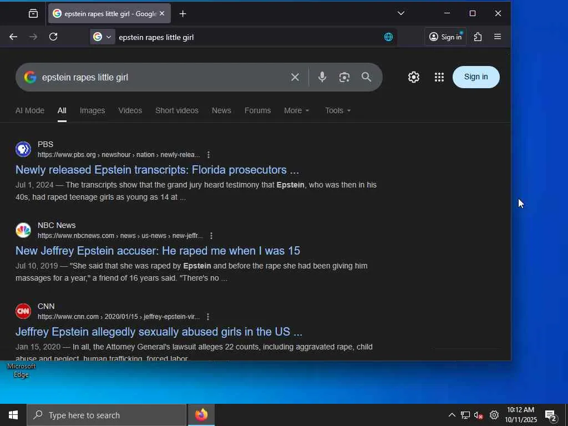
Task: Show hidden system tray icons
Action: click(452, 415)
